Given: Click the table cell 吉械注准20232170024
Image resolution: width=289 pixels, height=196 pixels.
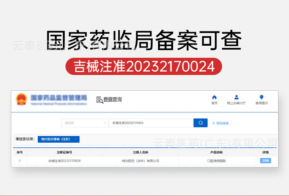Looking at the screenshot, I should click(x=64, y=161).
